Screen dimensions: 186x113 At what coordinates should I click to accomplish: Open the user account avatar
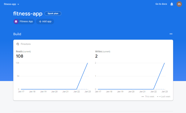[179, 4]
